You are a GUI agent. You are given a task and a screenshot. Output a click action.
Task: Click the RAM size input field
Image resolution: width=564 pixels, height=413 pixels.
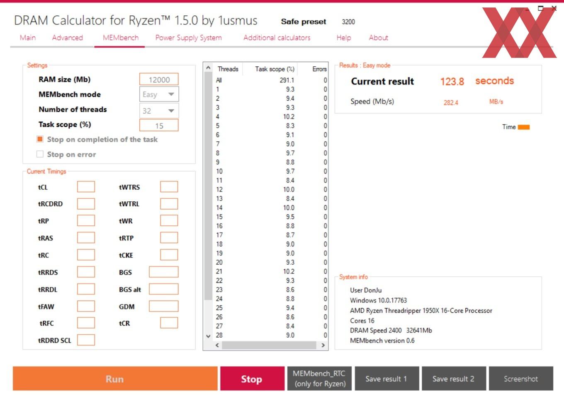pos(159,80)
